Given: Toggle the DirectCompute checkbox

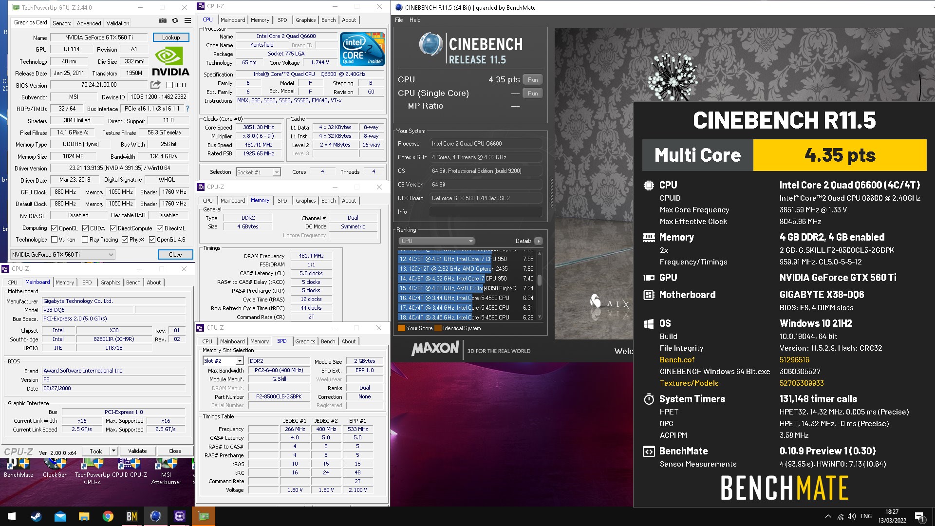Looking at the screenshot, I should [113, 228].
